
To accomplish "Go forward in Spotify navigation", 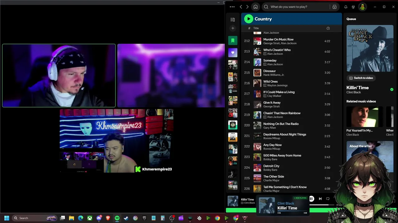I will tap(247, 7).
